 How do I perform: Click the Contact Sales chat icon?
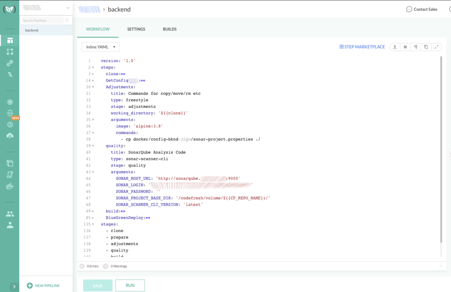click(x=409, y=9)
